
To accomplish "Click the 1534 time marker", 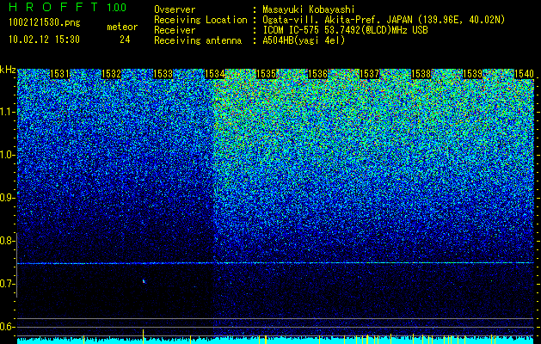I will [215, 74].
